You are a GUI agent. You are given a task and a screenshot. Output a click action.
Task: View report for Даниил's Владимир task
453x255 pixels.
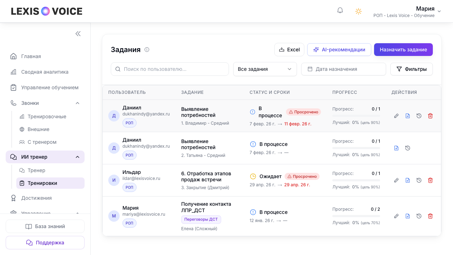tap(408, 116)
